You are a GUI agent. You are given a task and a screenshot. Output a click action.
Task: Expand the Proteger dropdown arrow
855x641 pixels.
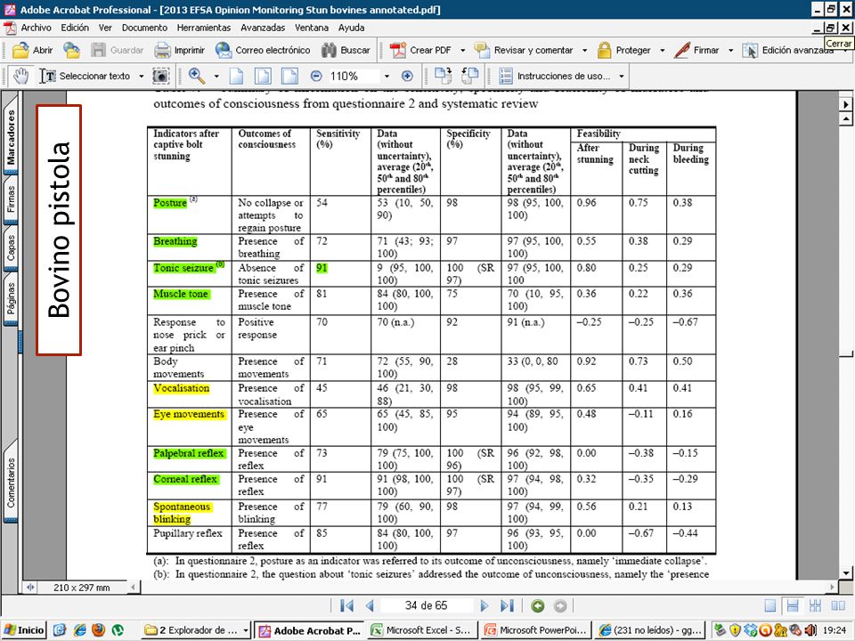pos(663,50)
